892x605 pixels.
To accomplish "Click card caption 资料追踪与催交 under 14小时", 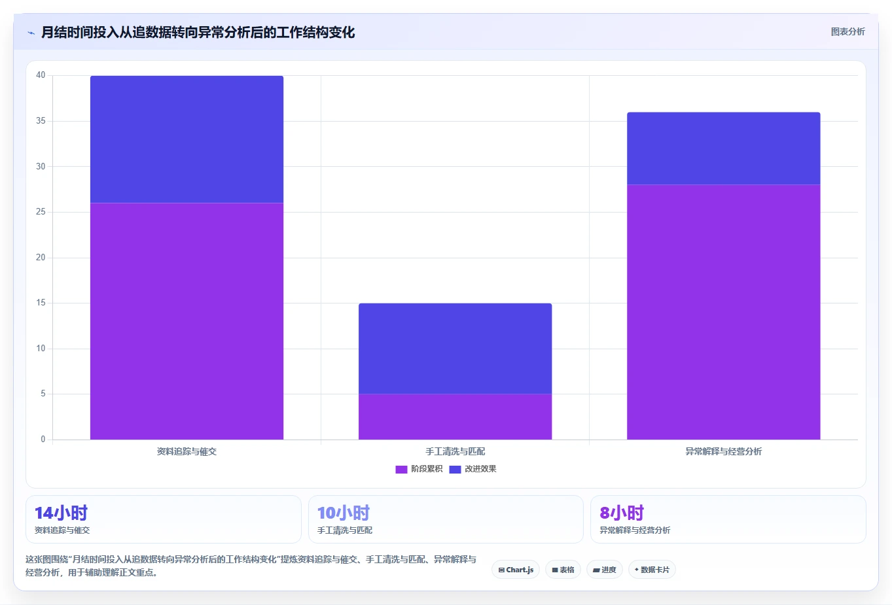I will pos(62,530).
